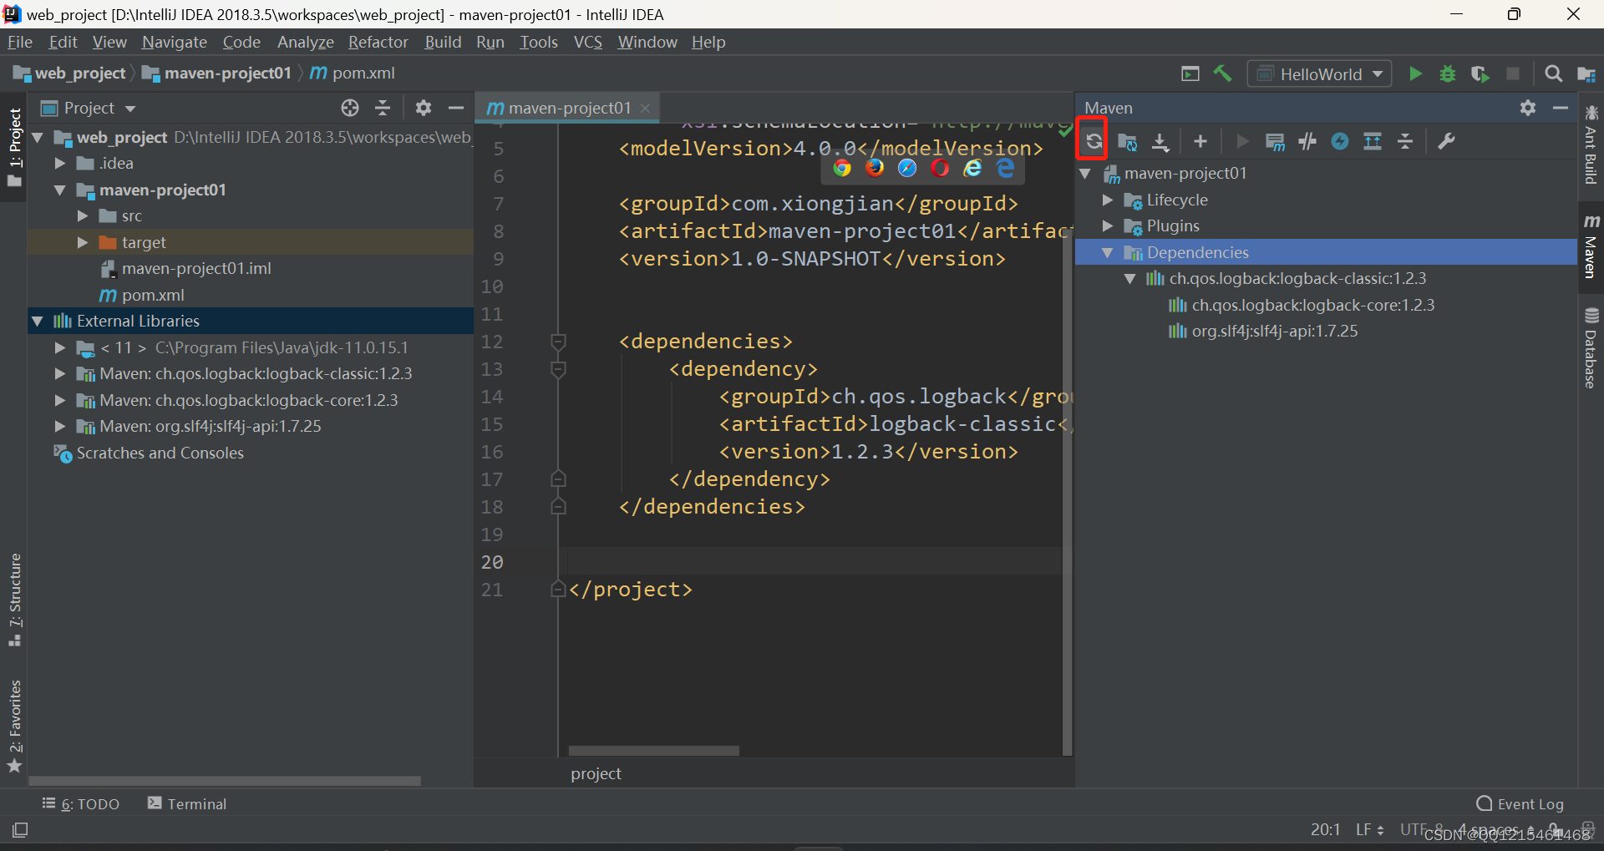Close the maven-project01 editor tab
1604x851 pixels.
(x=645, y=109)
